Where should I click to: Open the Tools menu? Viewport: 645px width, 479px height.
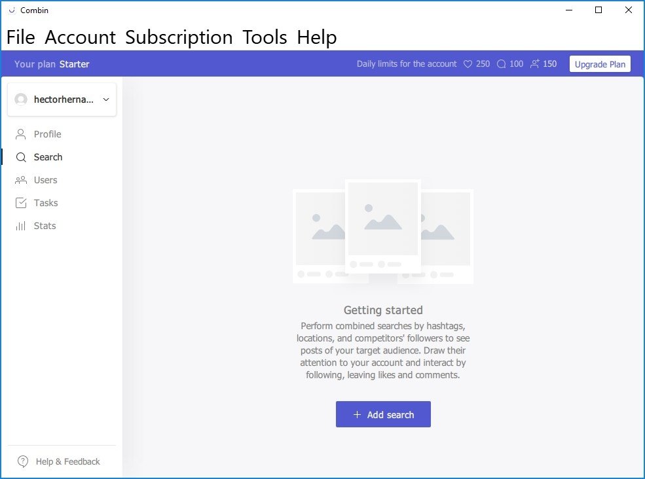coord(265,37)
